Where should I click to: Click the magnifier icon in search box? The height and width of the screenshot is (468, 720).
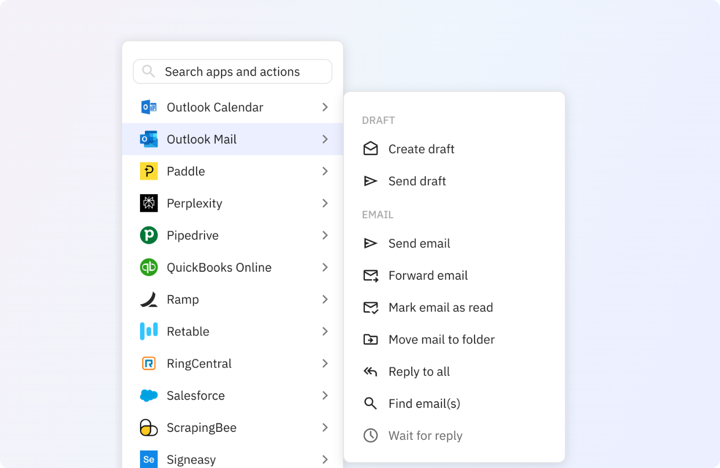tap(149, 71)
